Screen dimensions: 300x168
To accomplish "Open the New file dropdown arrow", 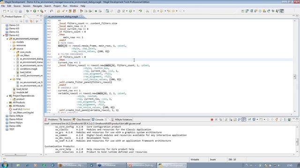I will pyautogui.click(x=8, y=11).
